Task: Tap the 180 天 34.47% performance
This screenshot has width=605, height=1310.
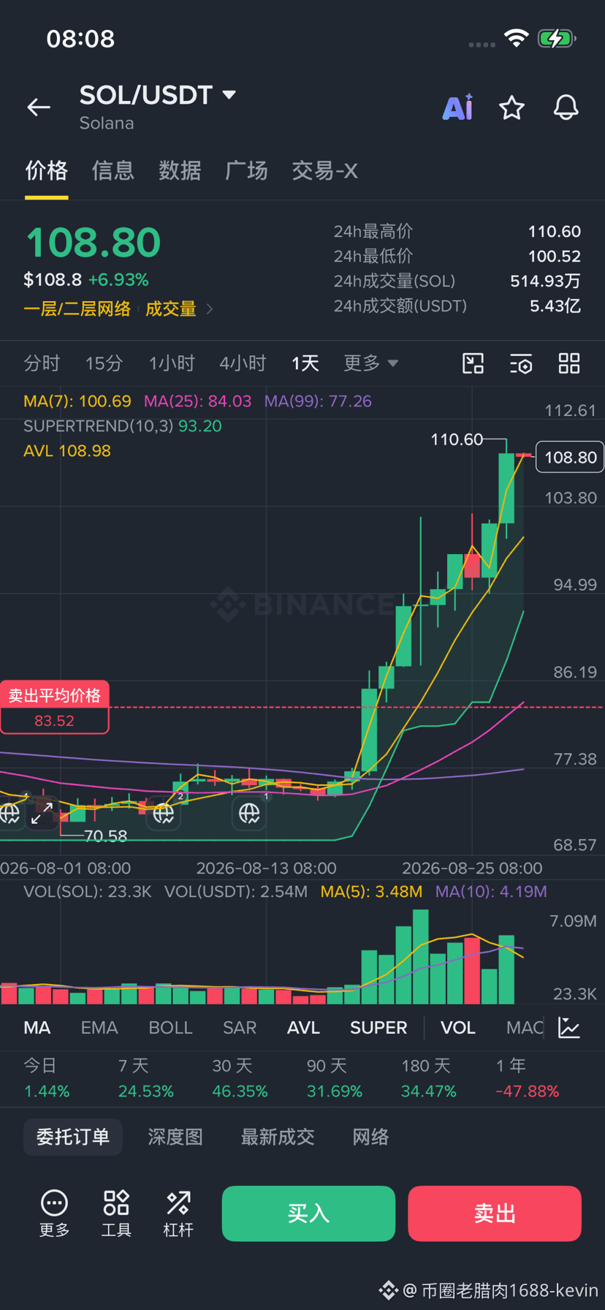Action: coord(428,1078)
